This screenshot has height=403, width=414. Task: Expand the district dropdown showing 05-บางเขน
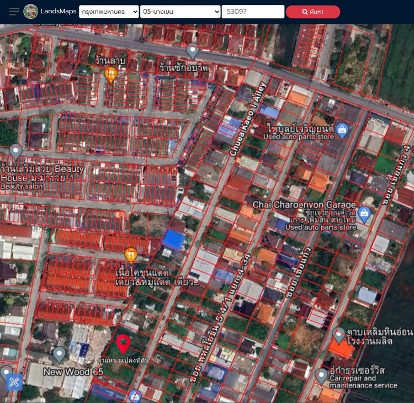click(180, 12)
